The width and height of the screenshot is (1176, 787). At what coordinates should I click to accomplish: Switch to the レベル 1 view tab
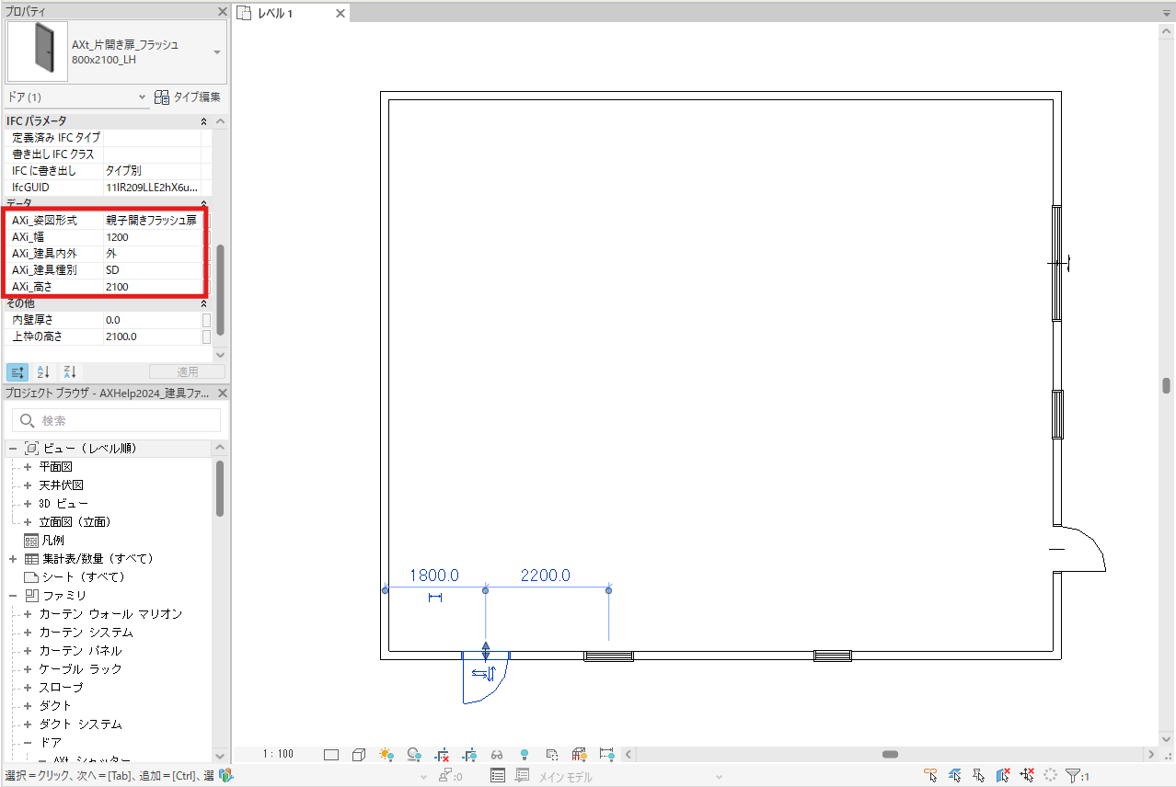[x=276, y=13]
